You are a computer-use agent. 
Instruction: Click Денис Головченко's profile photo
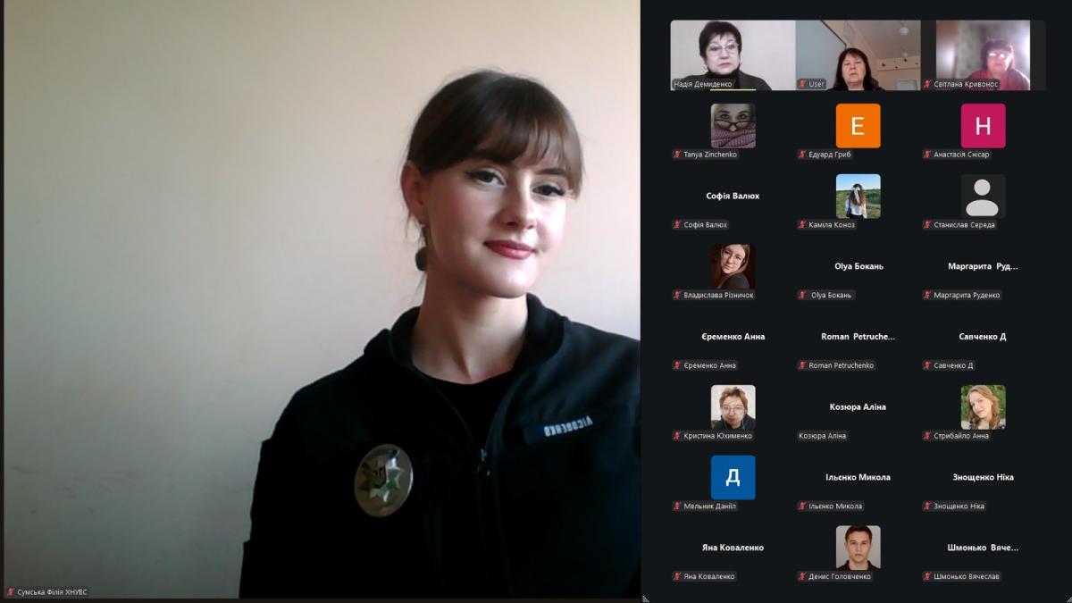[x=858, y=548]
